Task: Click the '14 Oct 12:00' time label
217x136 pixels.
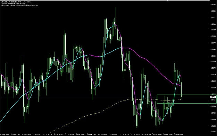Action: (114, 135)
